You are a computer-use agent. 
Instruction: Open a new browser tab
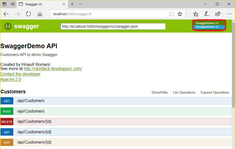72,4
